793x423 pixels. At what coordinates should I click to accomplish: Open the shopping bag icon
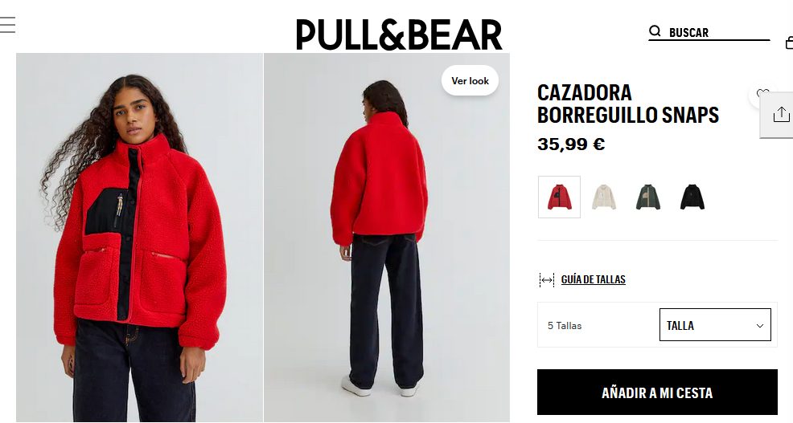(789, 43)
